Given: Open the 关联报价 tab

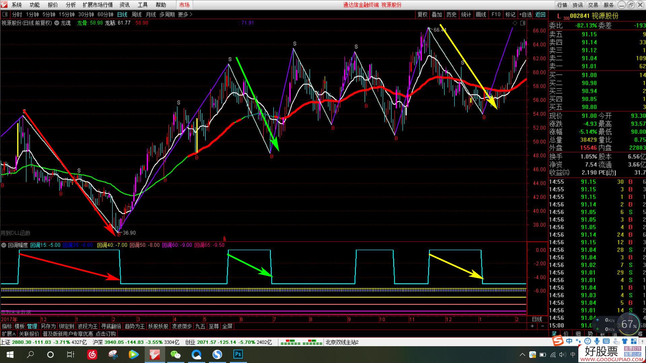Looking at the screenshot, I should pos(29,334).
